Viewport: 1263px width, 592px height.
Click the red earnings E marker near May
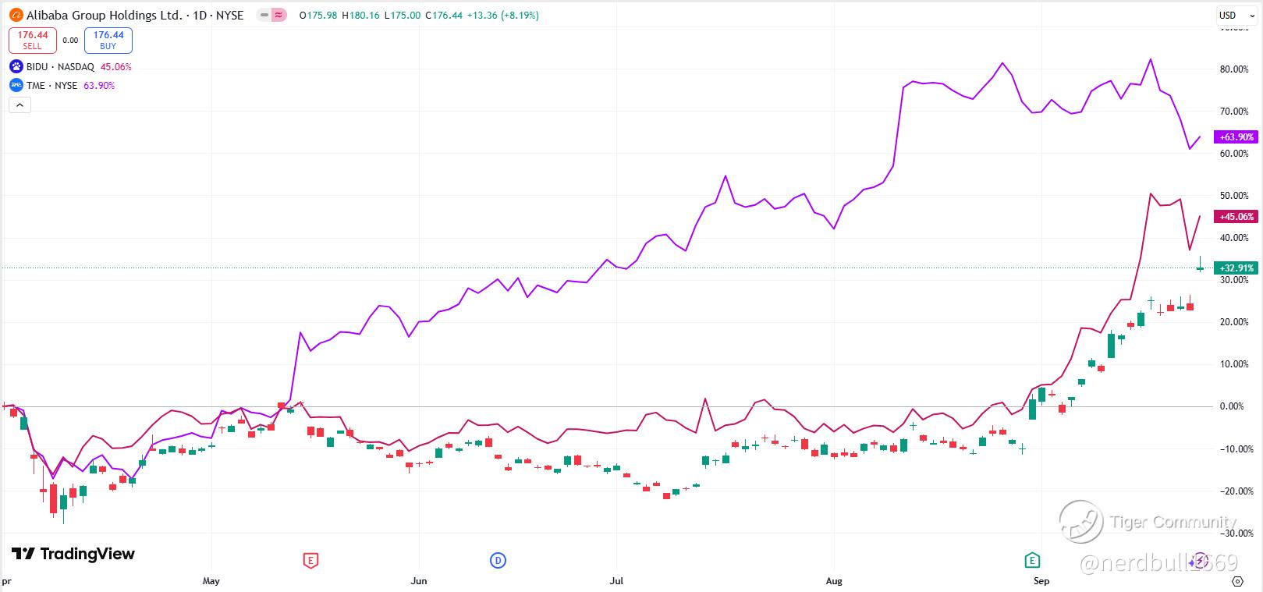click(x=310, y=560)
